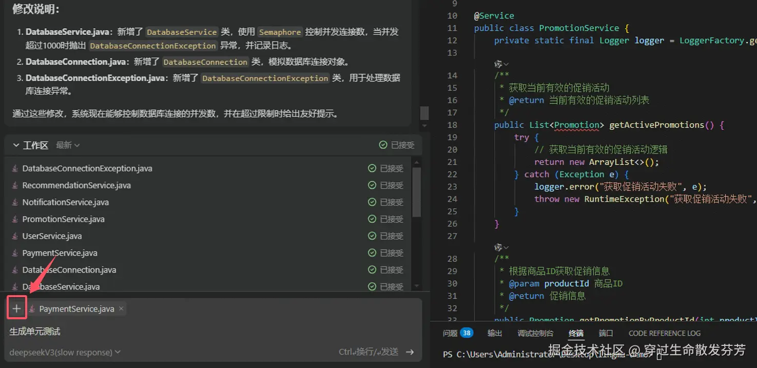
Task: Click accepted check icon for DatabaseConnection.java row
Action: click(372, 270)
